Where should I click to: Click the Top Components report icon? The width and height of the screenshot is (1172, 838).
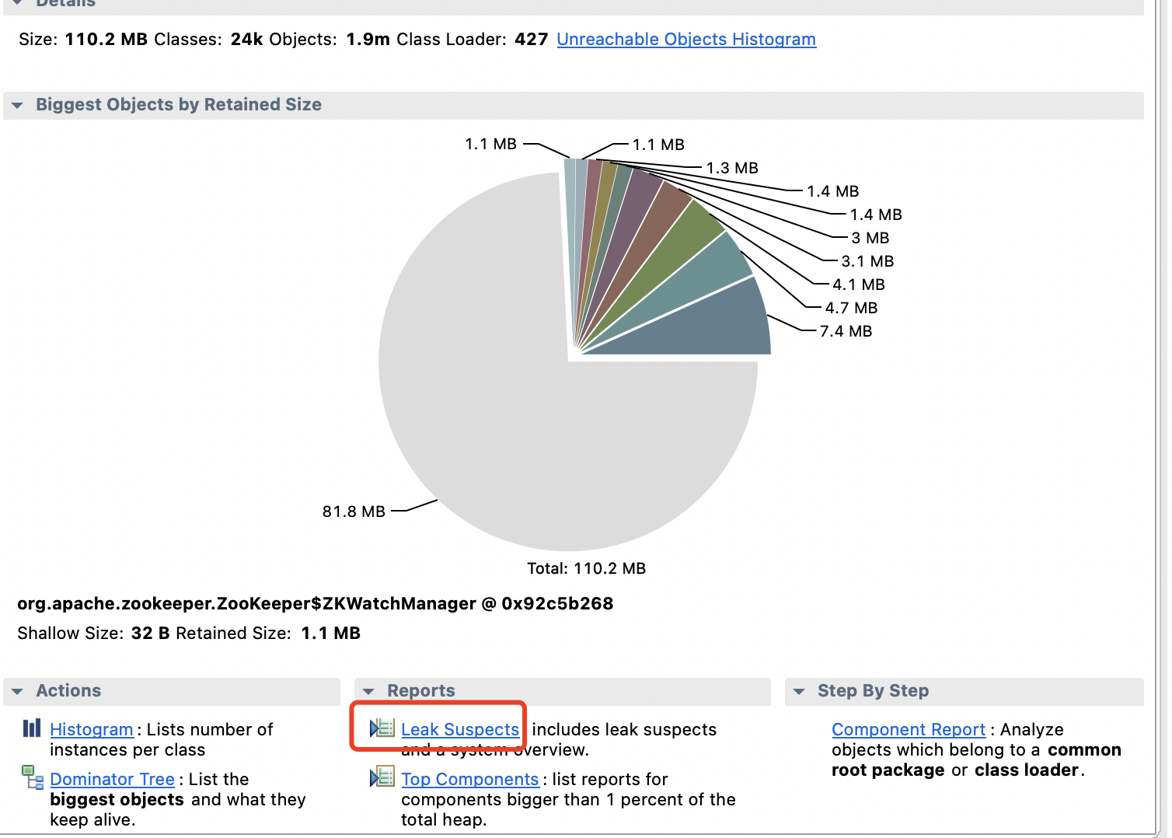click(x=382, y=777)
